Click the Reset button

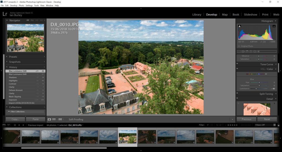coord(267,119)
